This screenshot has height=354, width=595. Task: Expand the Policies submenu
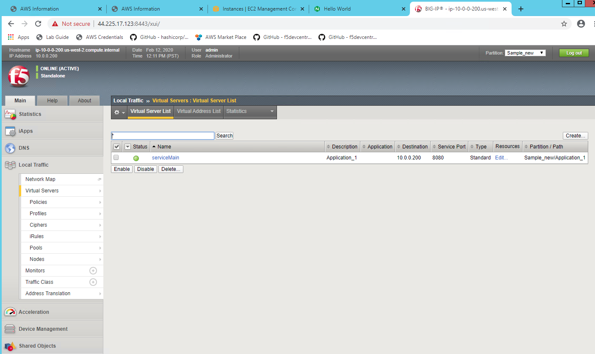pyautogui.click(x=100, y=202)
